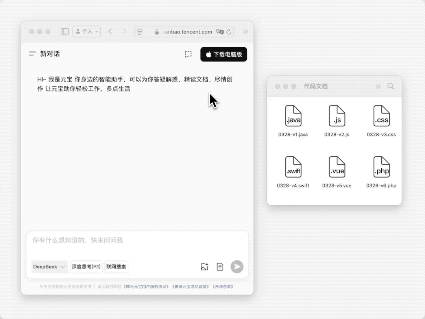Click the reader view icon in address bar
Viewport: 425px width, 319px height.
click(x=140, y=32)
